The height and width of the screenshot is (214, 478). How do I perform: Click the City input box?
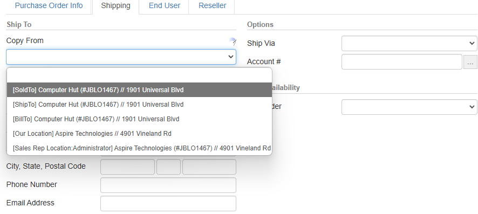pyautogui.click(x=127, y=167)
